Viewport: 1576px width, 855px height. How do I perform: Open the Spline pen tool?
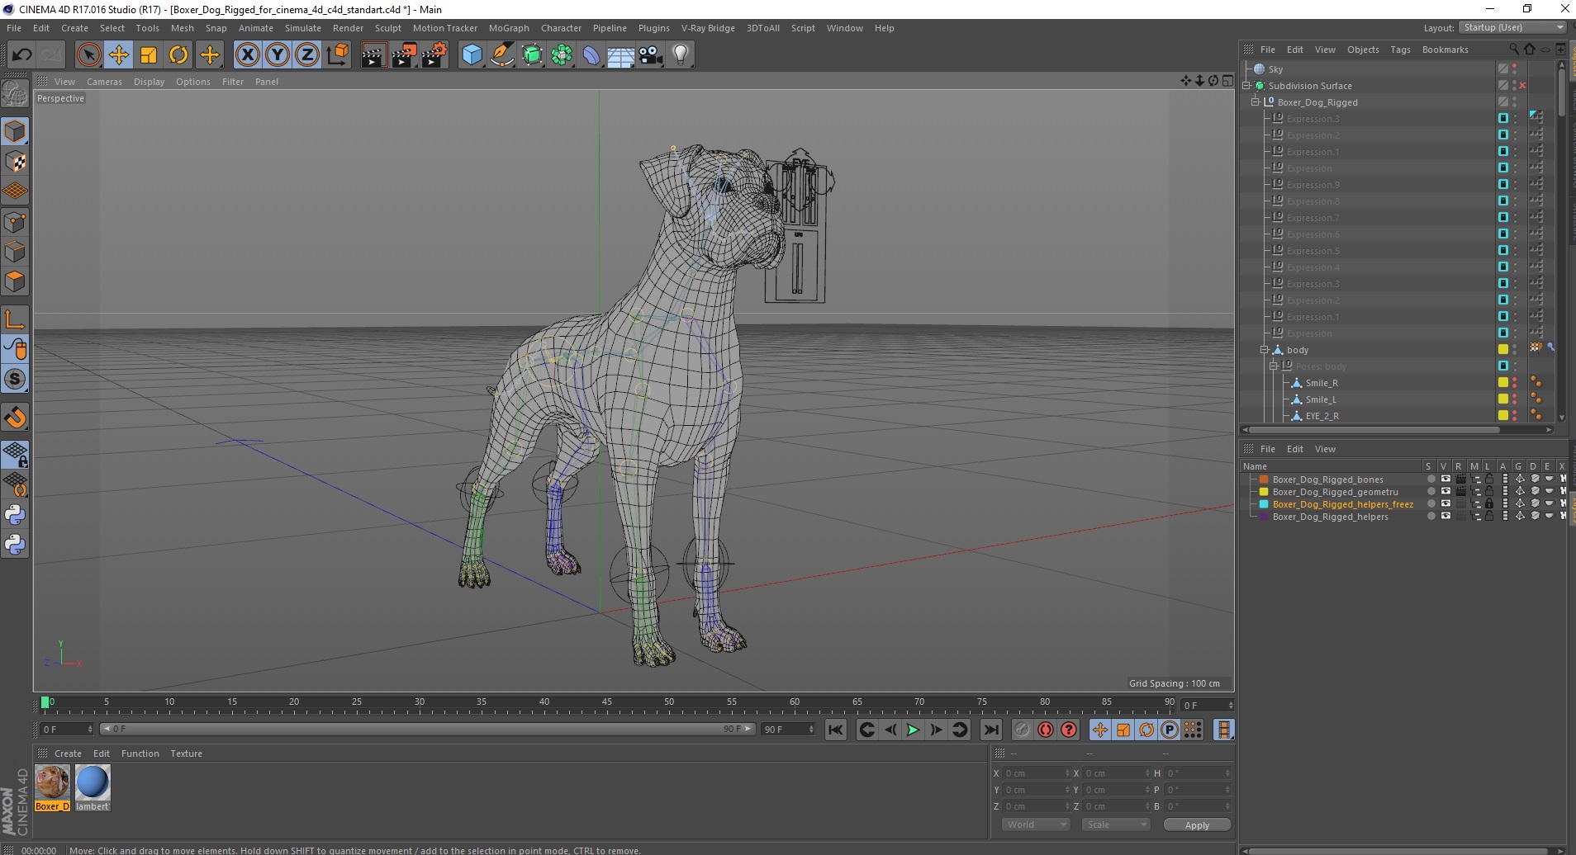click(x=502, y=55)
